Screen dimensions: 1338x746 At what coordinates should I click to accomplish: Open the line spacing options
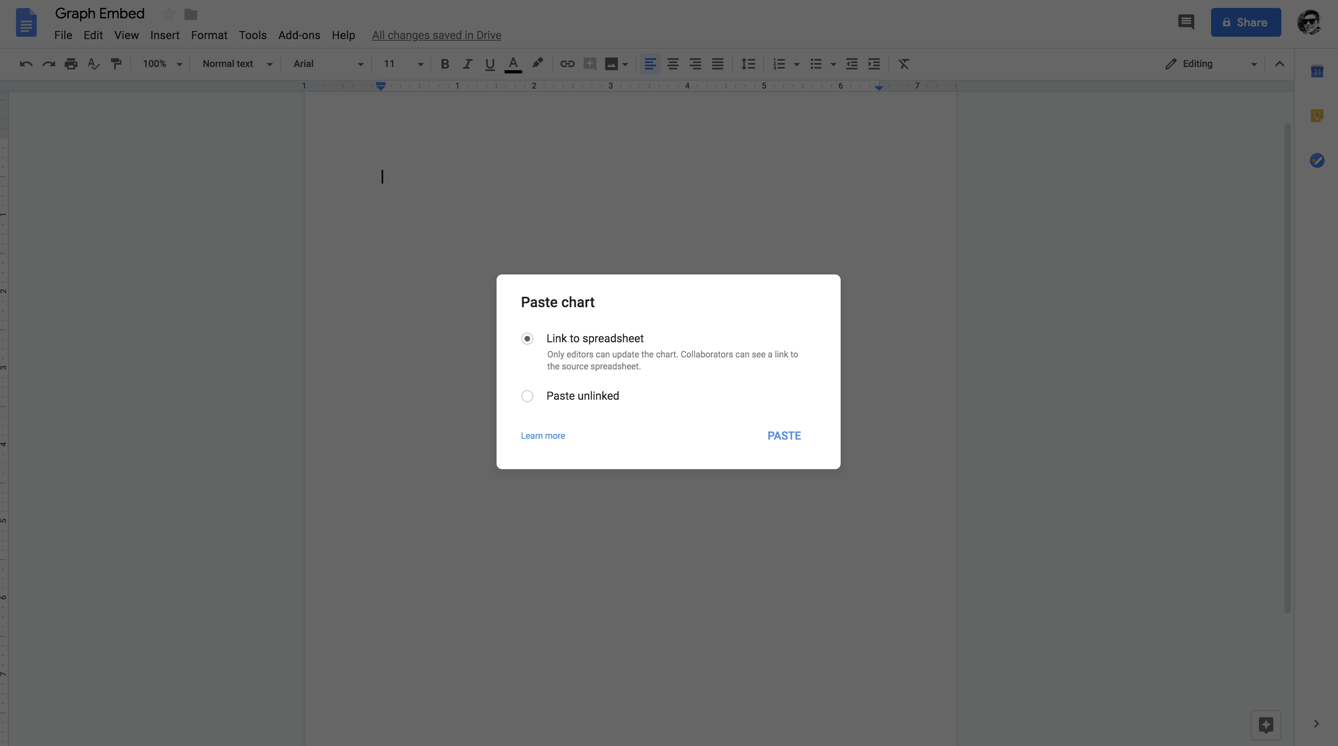coord(748,64)
